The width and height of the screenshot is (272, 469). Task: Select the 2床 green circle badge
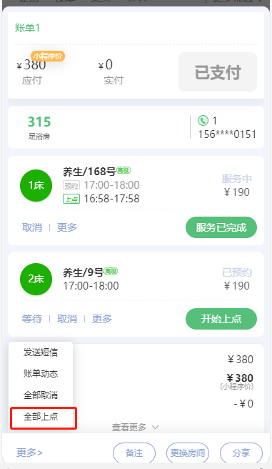pos(36,279)
